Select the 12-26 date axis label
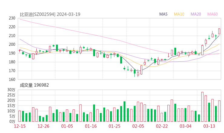Viewport: 224px width, 133px height. point(43,126)
